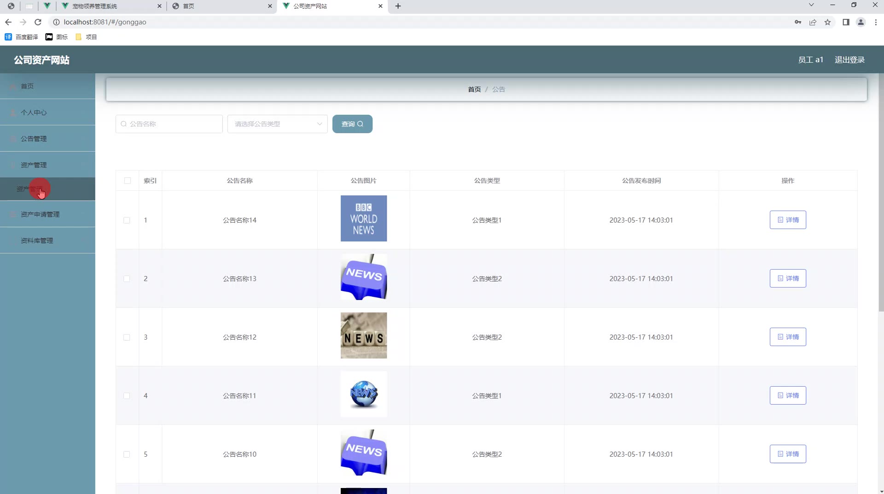Close the 首页 browser tab

pos(270,6)
